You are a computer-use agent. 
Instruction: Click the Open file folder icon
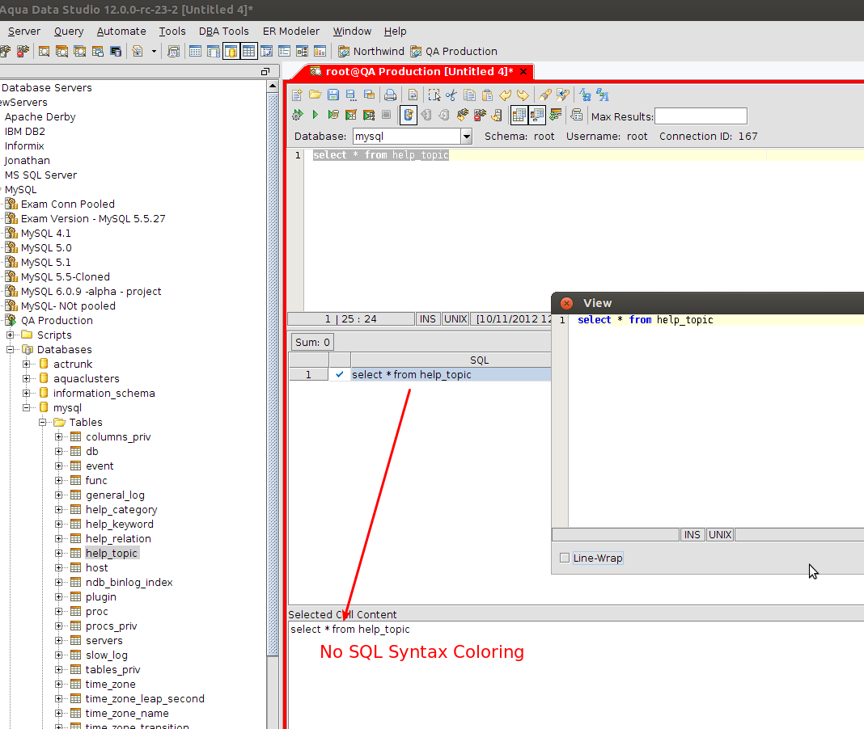point(316,95)
